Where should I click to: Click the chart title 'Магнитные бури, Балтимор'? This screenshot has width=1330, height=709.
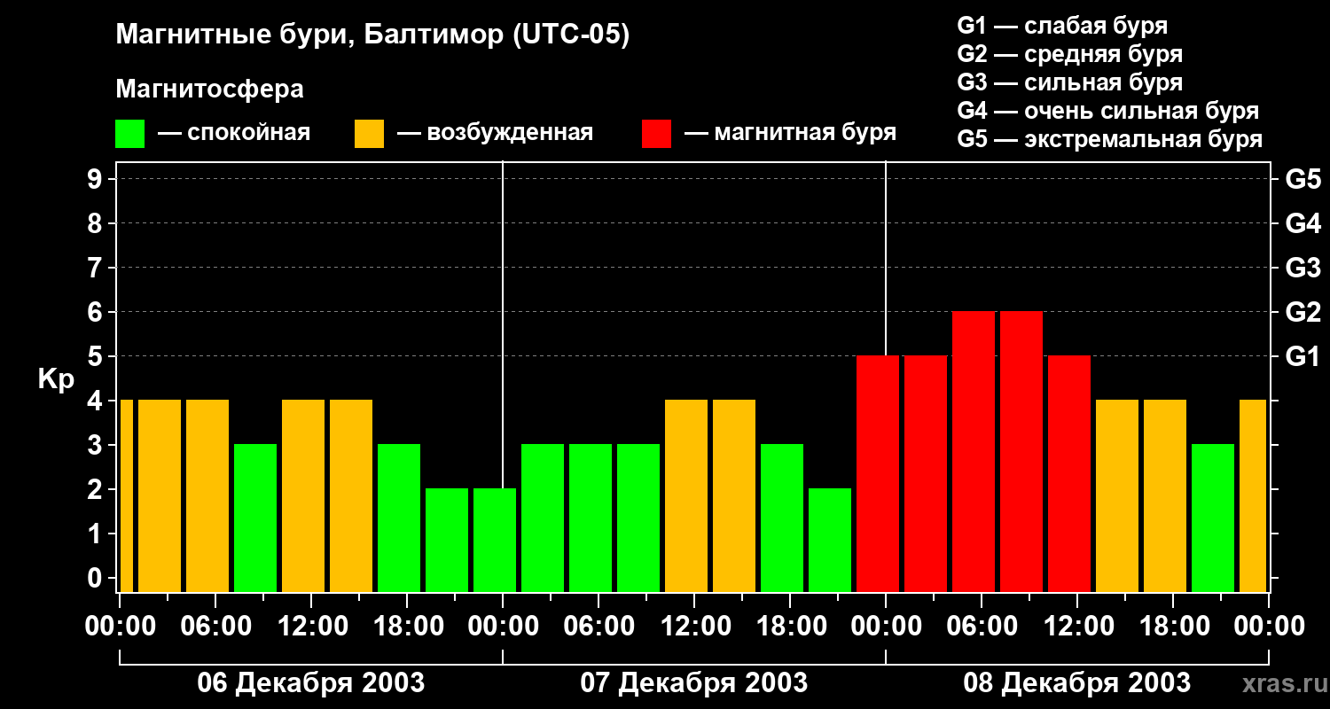tap(372, 36)
